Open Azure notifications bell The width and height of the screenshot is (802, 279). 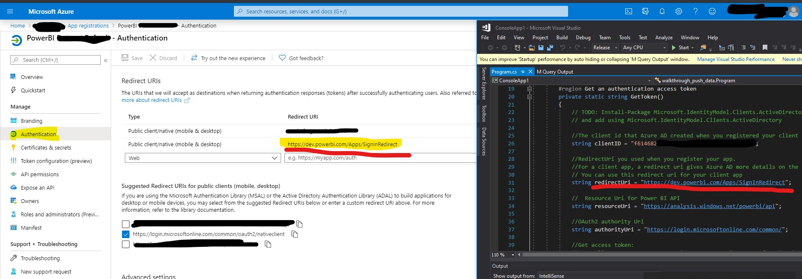click(662, 11)
